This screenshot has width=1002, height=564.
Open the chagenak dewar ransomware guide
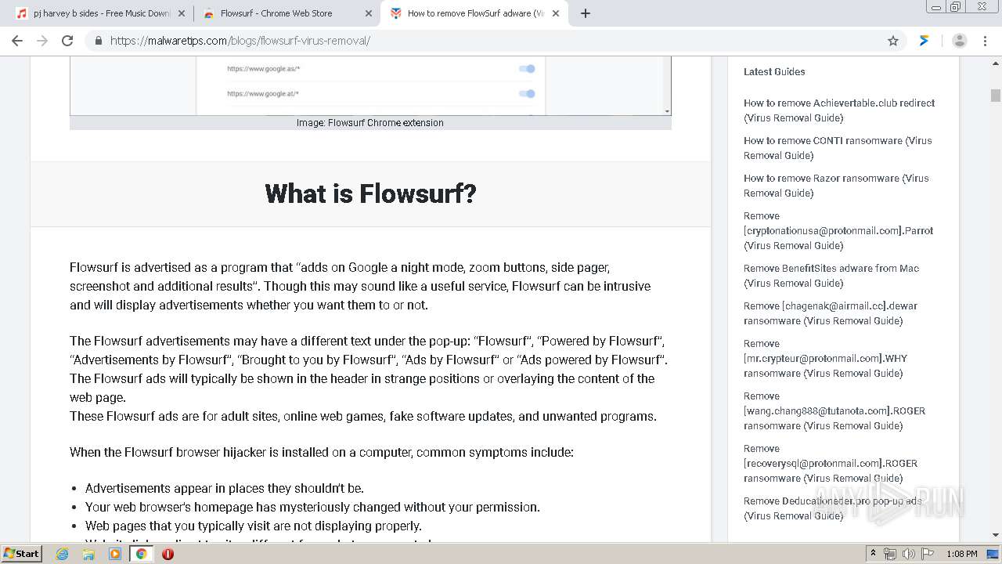[x=831, y=313]
